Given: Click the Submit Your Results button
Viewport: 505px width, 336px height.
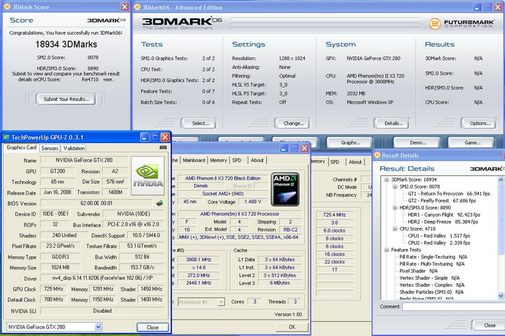Looking at the screenshot, I should 66,99.
